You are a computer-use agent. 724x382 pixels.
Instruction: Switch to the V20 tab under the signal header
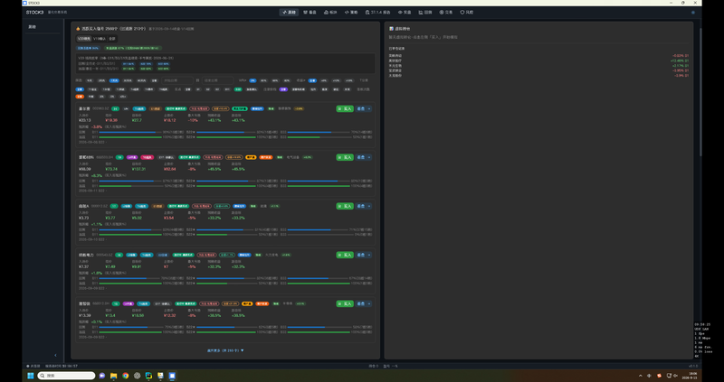click(84, 39)
